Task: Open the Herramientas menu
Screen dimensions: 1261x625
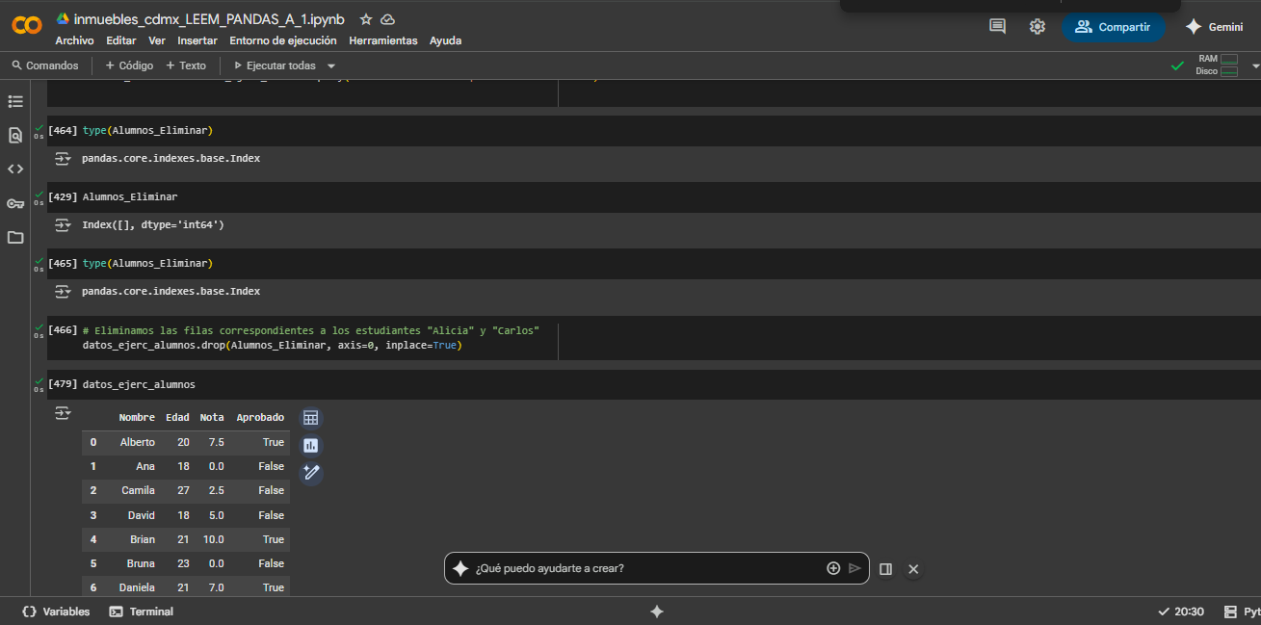Action: click(383, 40)
